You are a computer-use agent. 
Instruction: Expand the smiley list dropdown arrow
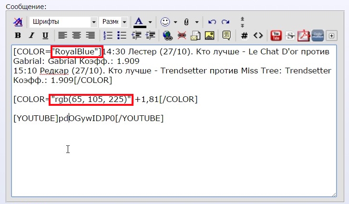coord(175,22)
